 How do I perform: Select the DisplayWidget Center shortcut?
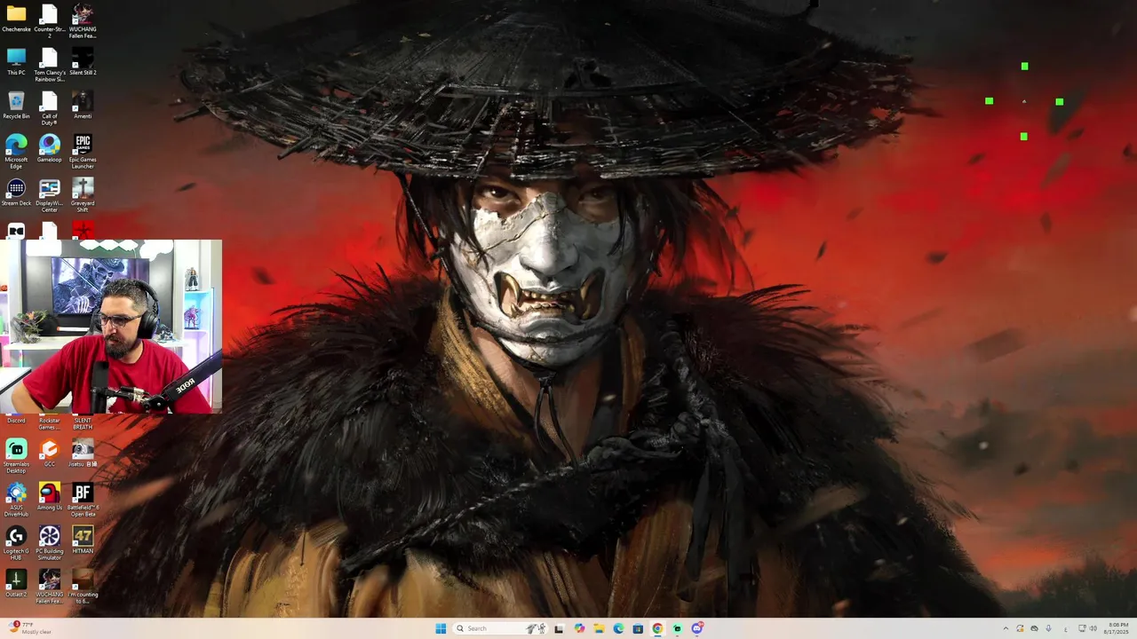pyautogui.click(x=49, y=195)
